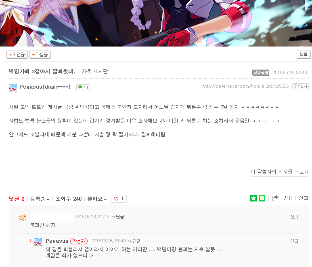Click the green star bookmark icon
Screen dimensions: 312x267
pyautogui.click(x=253, y=198)
